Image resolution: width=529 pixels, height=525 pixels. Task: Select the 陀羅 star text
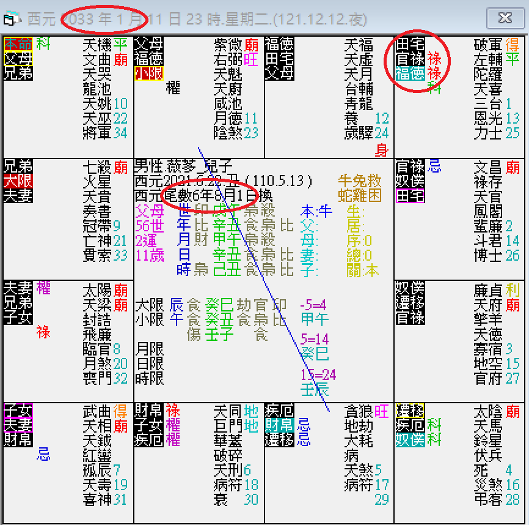(x=488, y=74)
